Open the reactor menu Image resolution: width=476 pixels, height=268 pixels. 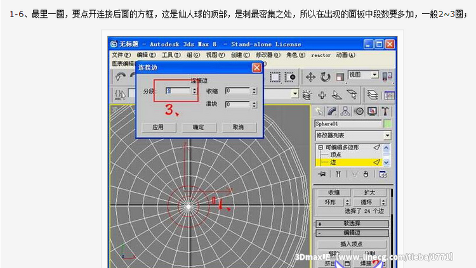pos(321,55)
